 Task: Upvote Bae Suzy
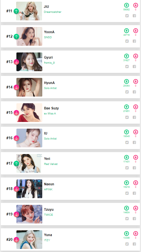[127, 107]
